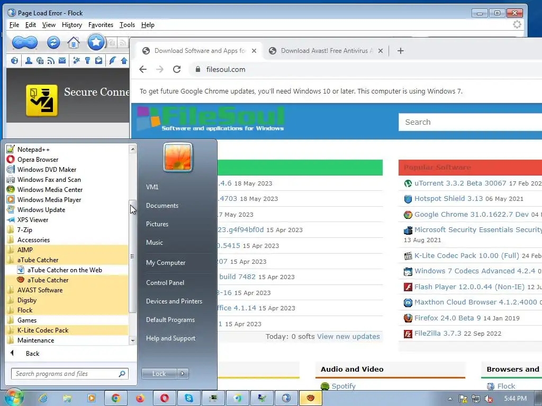
Task: Open the Webmail envelope icon in Flock
Action: click(x=62, y=61)
